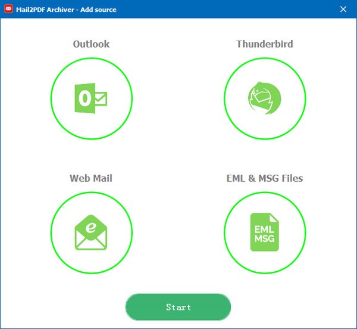Choose the Thunderbird bird logo
357x329 pixels.
pos(264,98)
